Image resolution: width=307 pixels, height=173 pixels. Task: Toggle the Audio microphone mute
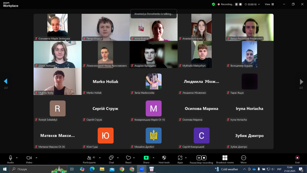pos(10,158)
